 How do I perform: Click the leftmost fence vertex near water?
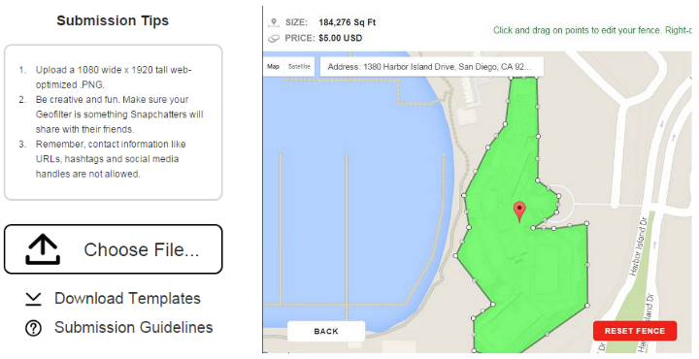455,256
